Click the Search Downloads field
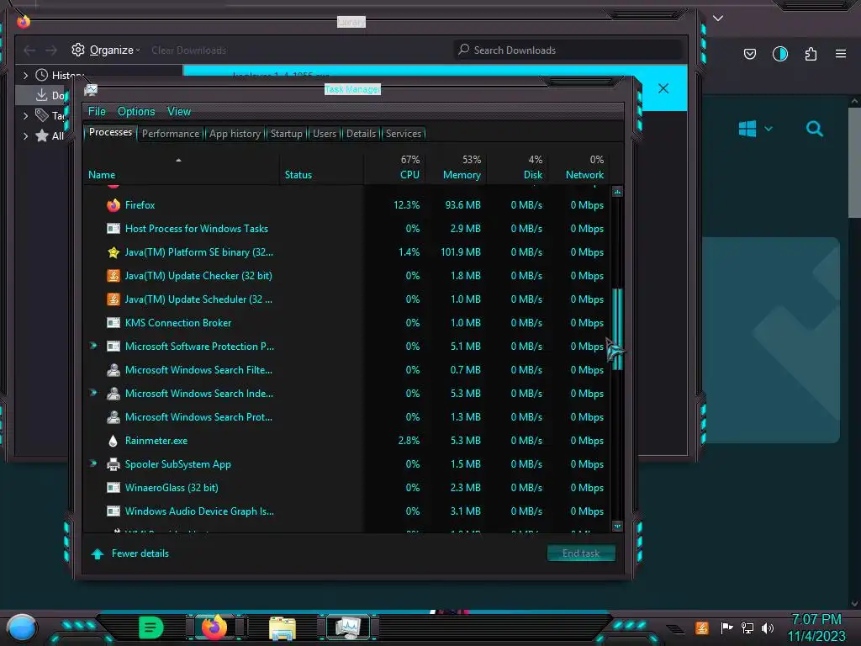This screenshot has width=861, height=646. click(568, 50)
